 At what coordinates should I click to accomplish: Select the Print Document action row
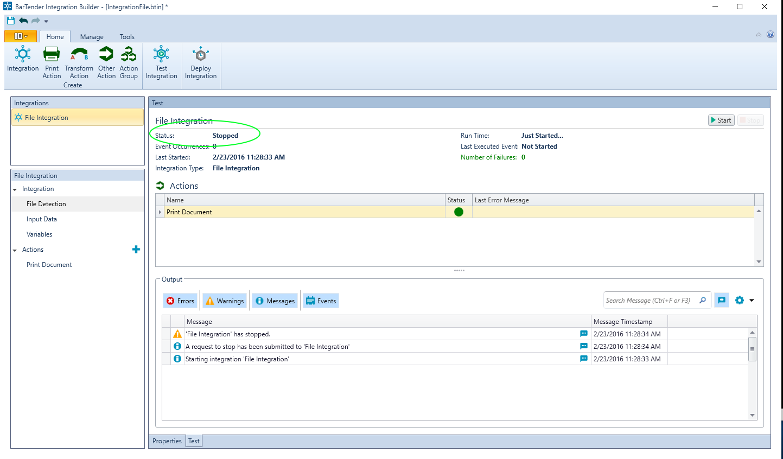click(x=455, y=212)
